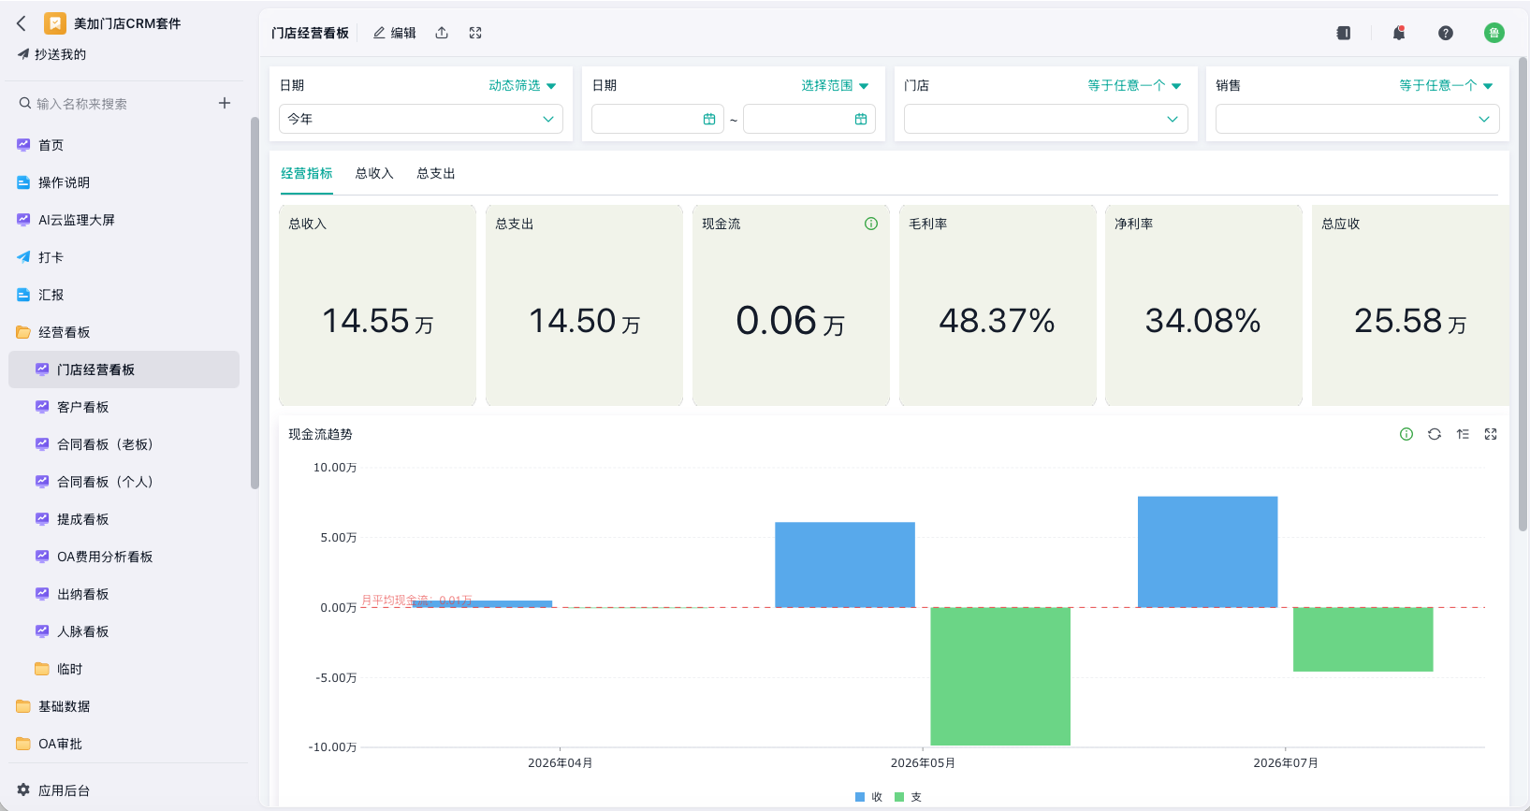Open start date calendar picker
Viewport: 1530px width, 811px height.
tap(709, 119)
